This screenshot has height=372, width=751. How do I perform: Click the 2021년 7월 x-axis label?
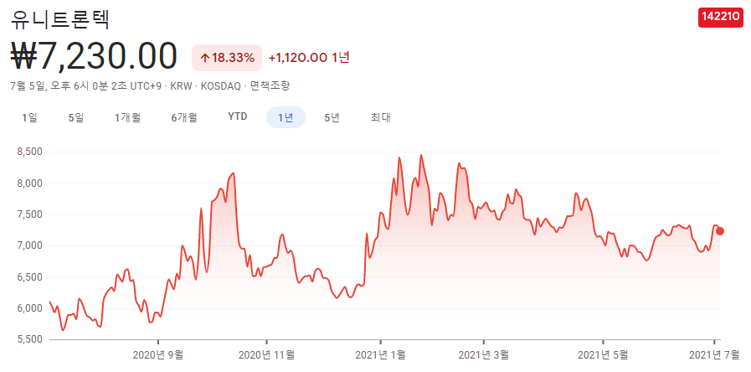(x=713, y=354)
